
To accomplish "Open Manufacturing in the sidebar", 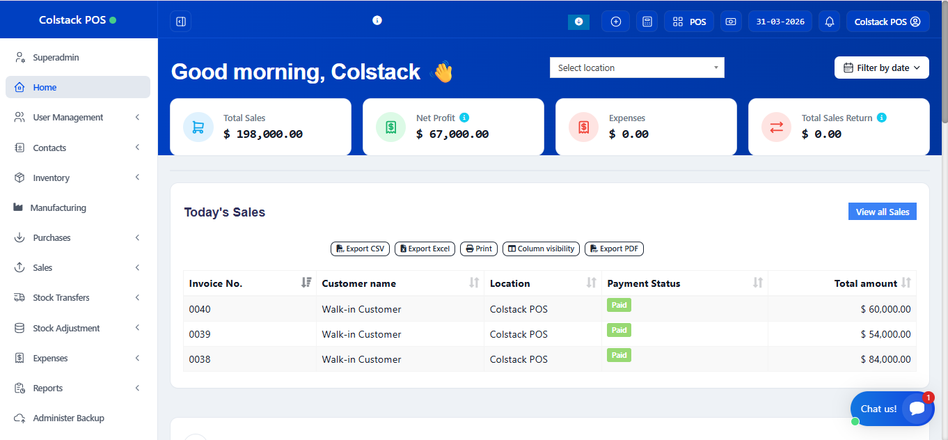I will click(x=58, y=208).
